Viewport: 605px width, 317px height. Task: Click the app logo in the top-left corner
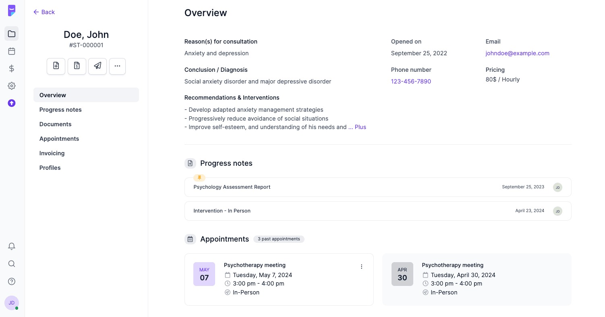pos(11,10)
